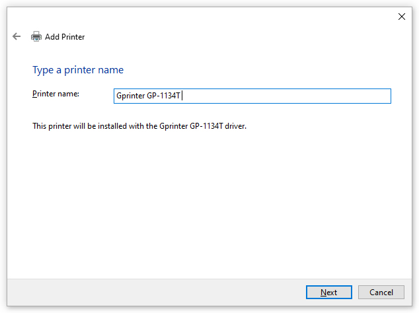Click 'Gprinter GP-1134T' in driver sentence
The image size is (419, 313).
(191, 126)
